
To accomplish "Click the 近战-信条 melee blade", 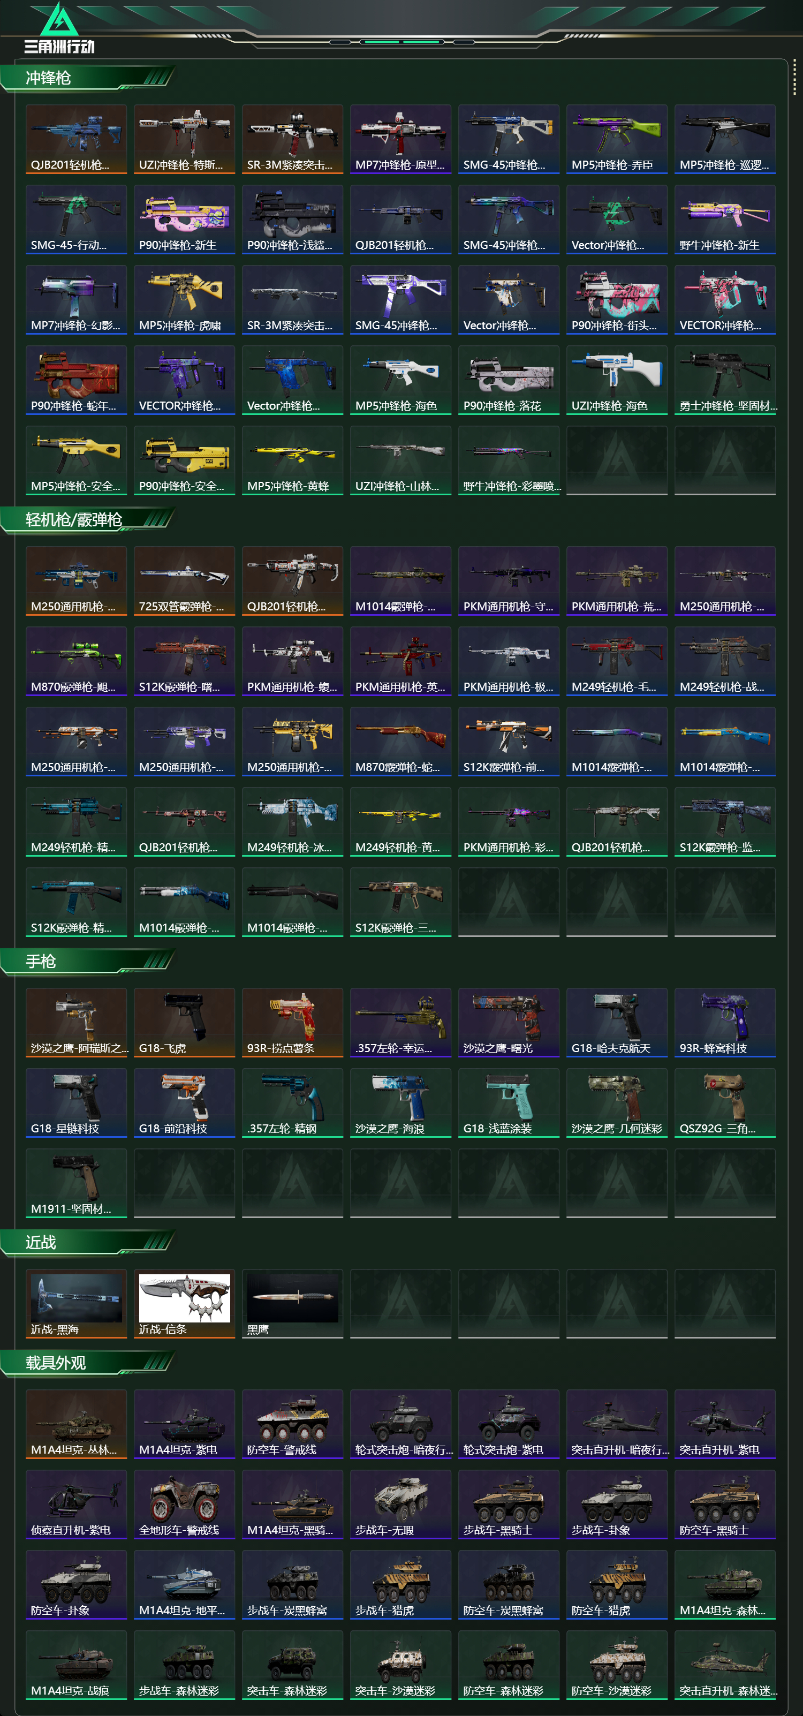I will tap(185, 1304).
